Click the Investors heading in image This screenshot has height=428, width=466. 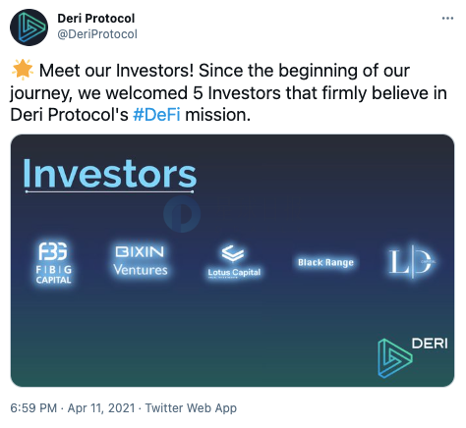(110, 174)
